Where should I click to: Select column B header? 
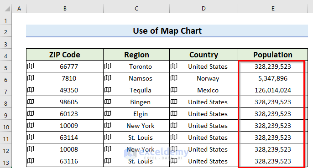coord(65,9)
